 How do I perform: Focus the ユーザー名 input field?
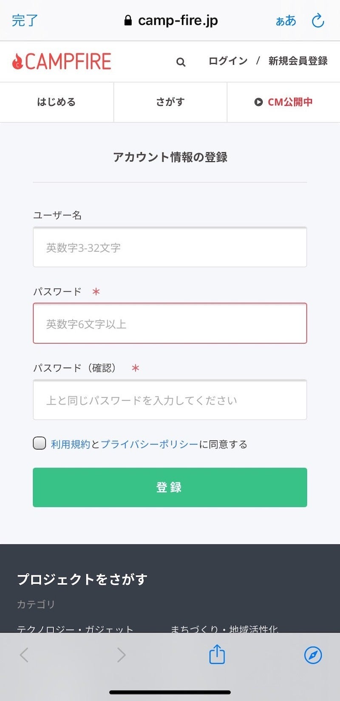point(170,247)
